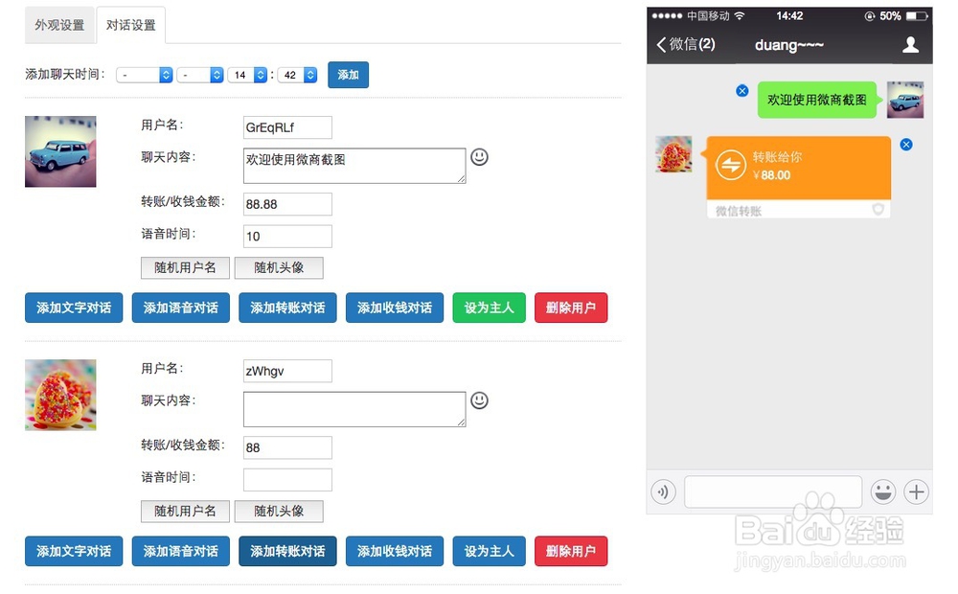This screenshot has height=594, width=958.
Task: Set the first user as 主人
Action: point(489,308)
